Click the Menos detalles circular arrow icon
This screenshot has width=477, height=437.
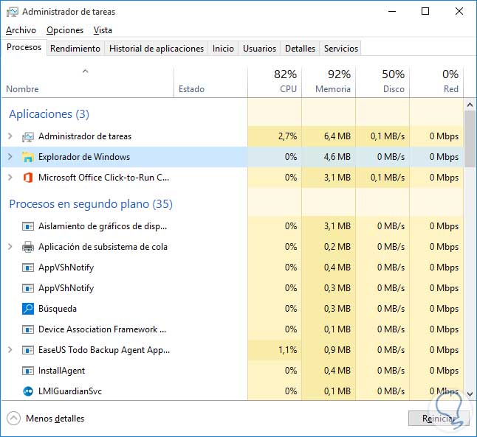point(14,419)
